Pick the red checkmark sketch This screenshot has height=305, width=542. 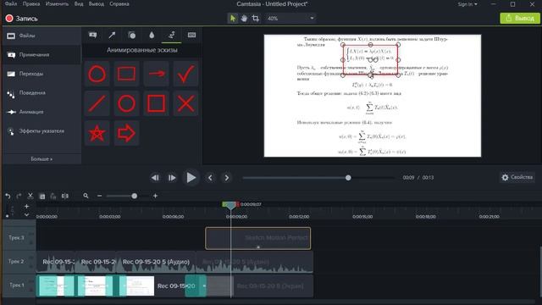click(x=186, y=74)
